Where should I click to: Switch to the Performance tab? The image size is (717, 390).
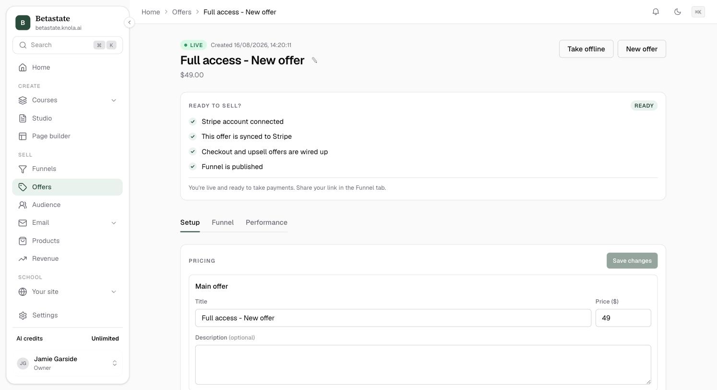(x=266, y=222)
